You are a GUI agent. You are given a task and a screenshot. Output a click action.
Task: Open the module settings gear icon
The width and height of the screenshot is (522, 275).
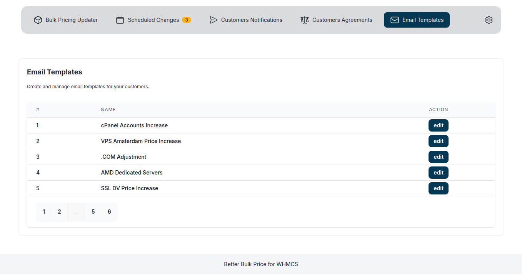[x=489, y=20]
